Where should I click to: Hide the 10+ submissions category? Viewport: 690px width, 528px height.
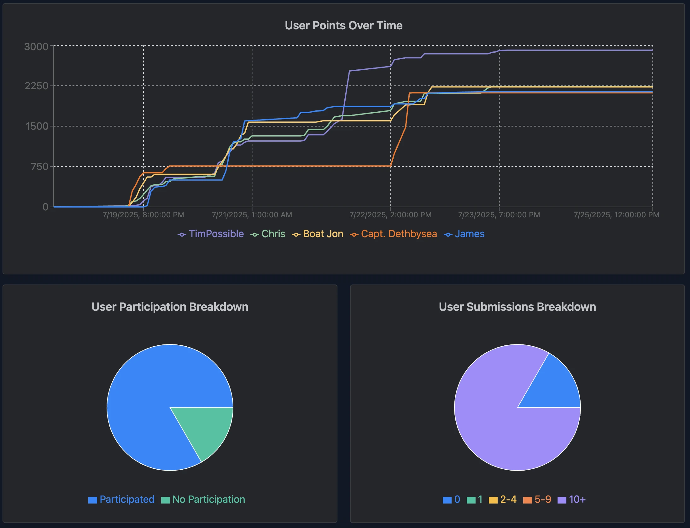[x=577, y=499]
